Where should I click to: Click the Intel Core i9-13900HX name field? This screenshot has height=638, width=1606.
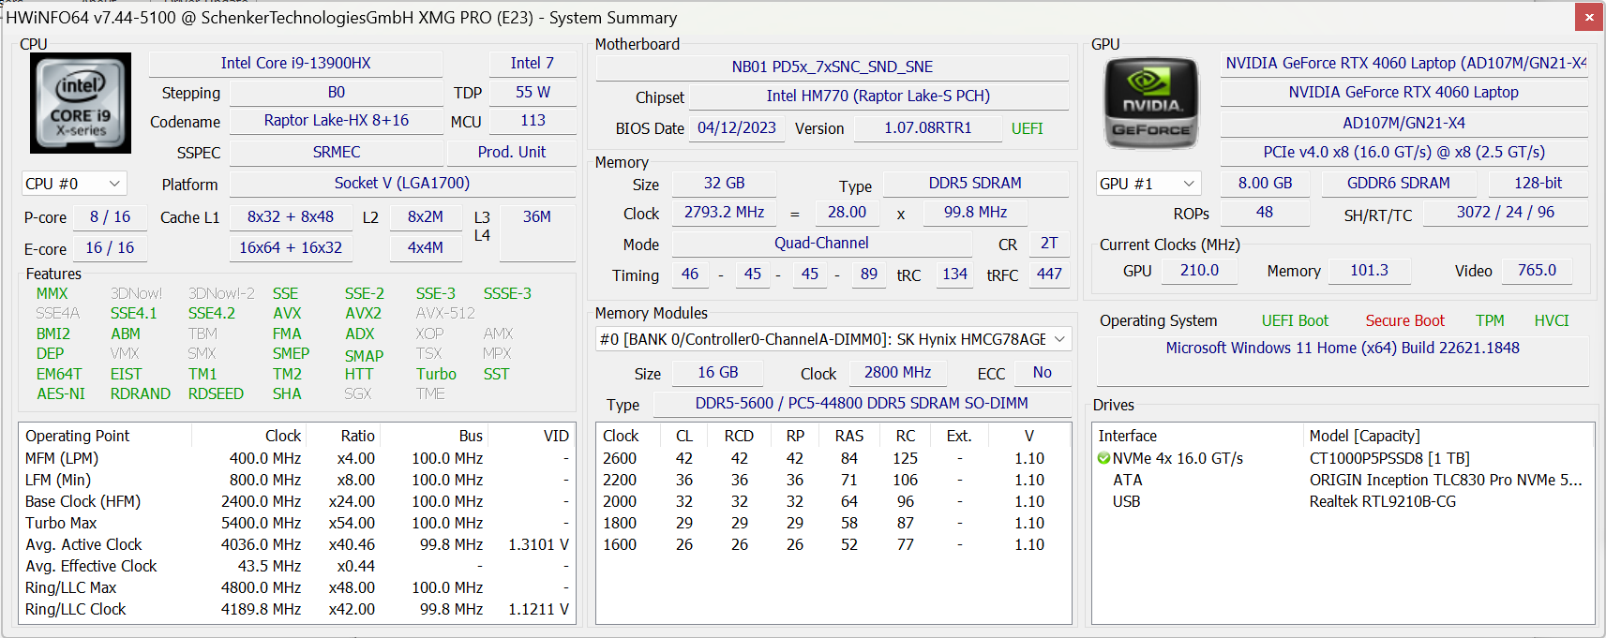tap(295, 64)
